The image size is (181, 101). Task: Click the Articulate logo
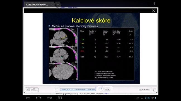[32, 90]
